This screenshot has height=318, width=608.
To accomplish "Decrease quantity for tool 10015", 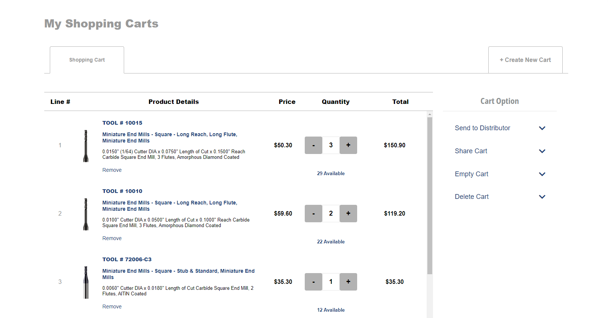I will (313, 145).
